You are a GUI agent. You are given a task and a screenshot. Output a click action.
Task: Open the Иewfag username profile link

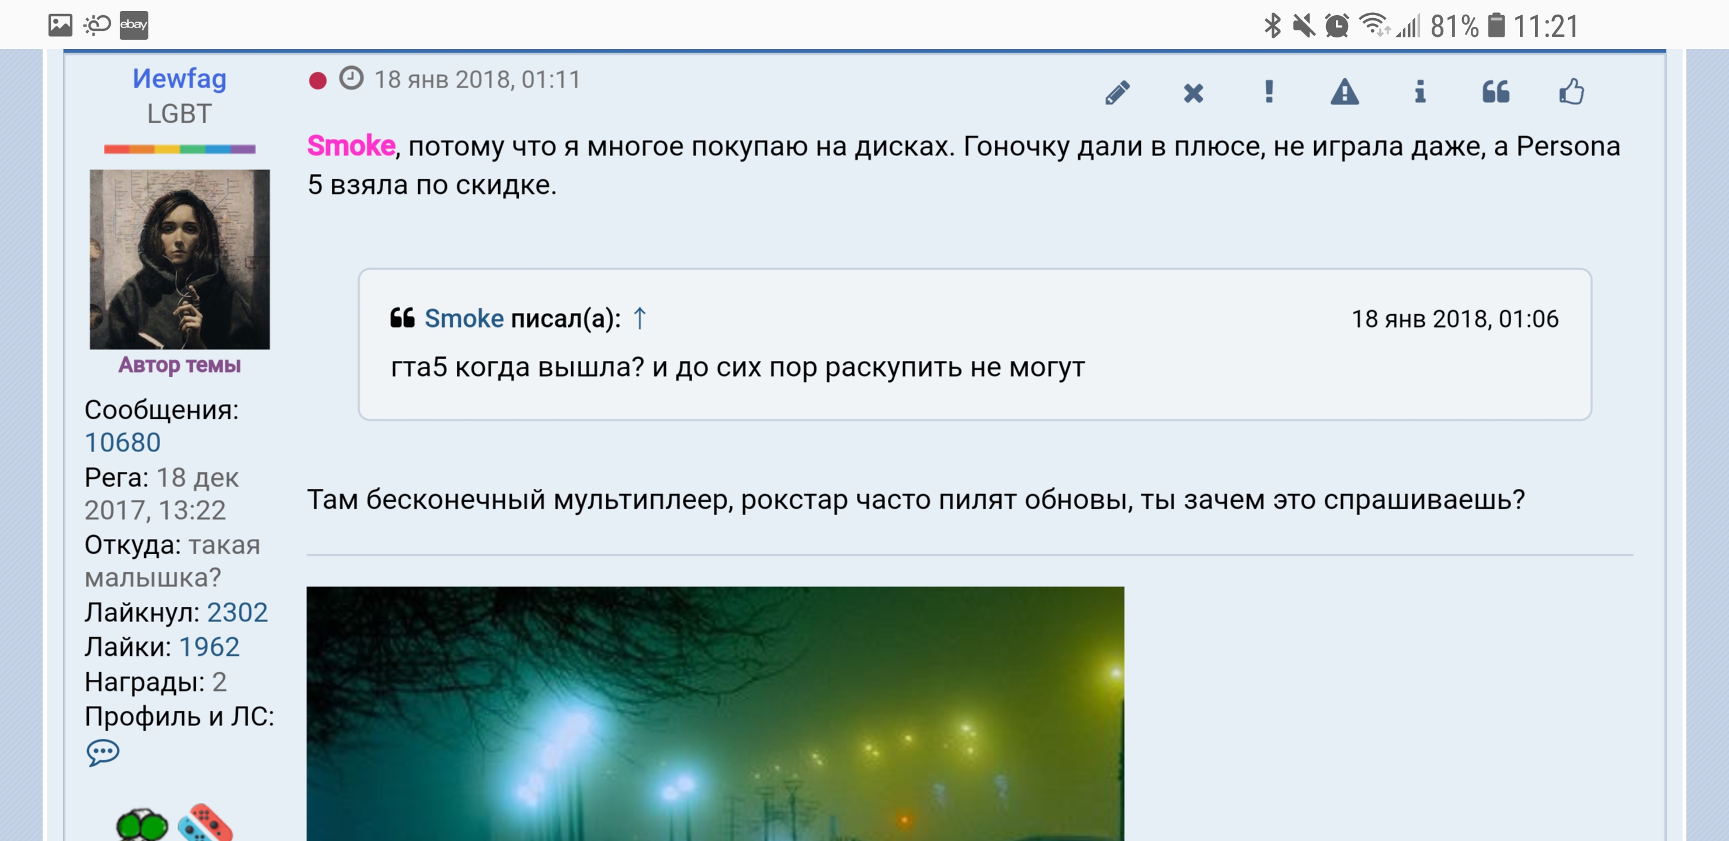click(179, 78)
